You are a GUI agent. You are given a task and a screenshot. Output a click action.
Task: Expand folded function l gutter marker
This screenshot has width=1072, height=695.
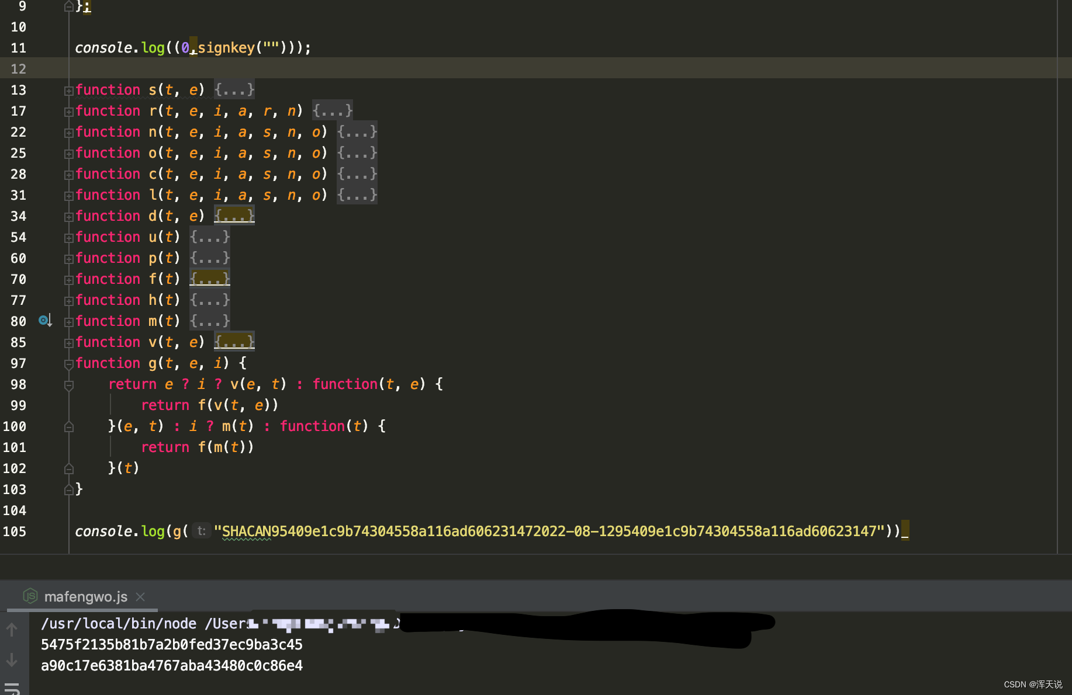[x=68, y=196]
